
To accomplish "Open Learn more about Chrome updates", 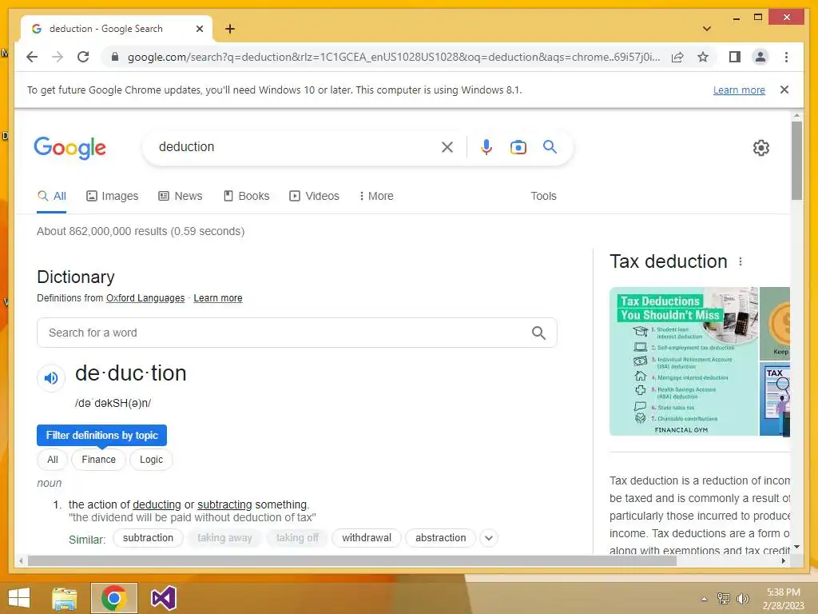I will 739,90.
